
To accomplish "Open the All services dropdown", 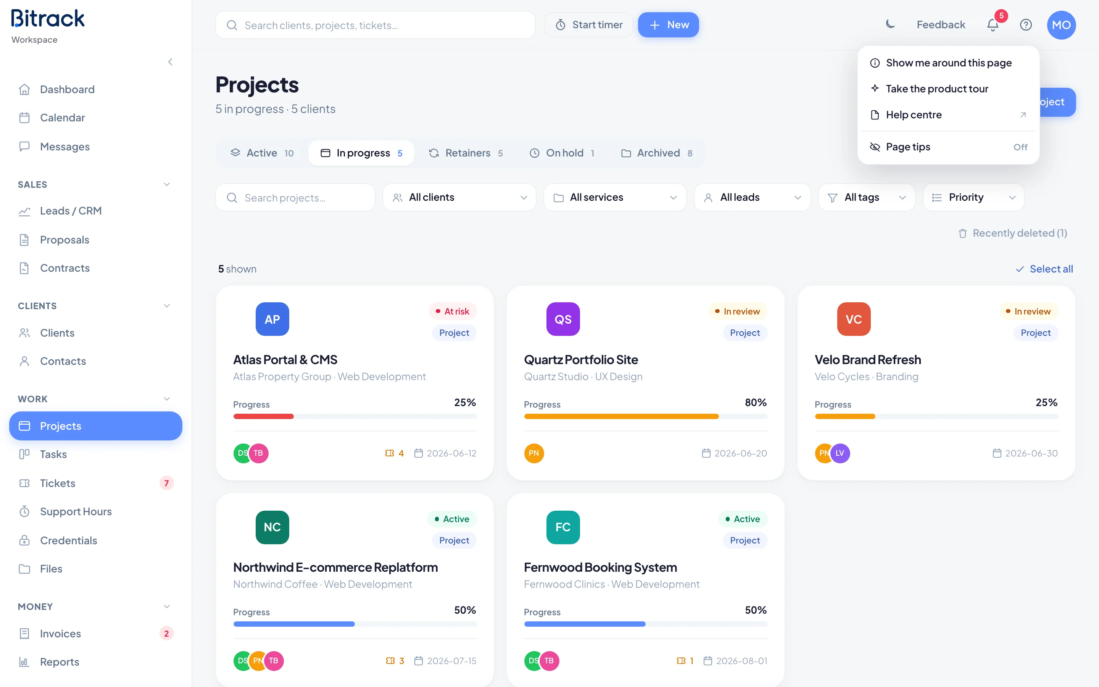I will pos(615,197).
